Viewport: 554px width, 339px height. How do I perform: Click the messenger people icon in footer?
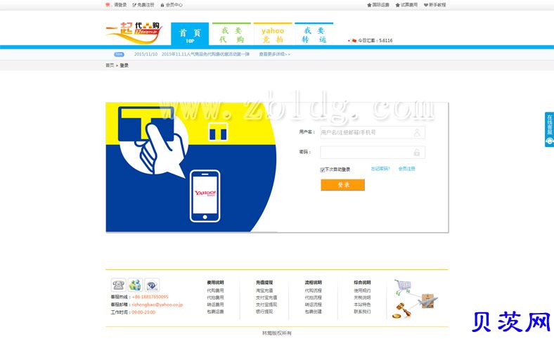pos(135,285)
